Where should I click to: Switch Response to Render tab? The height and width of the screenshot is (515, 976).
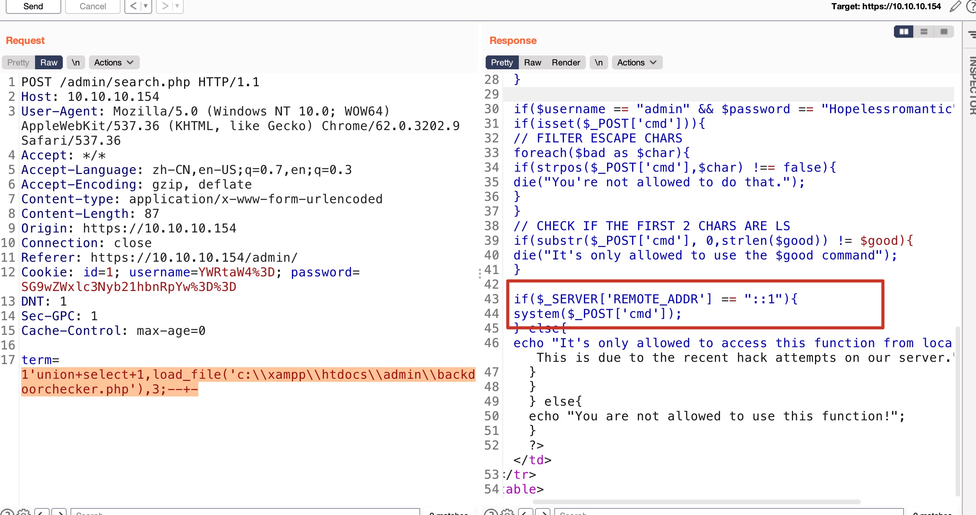coord(565,62)
